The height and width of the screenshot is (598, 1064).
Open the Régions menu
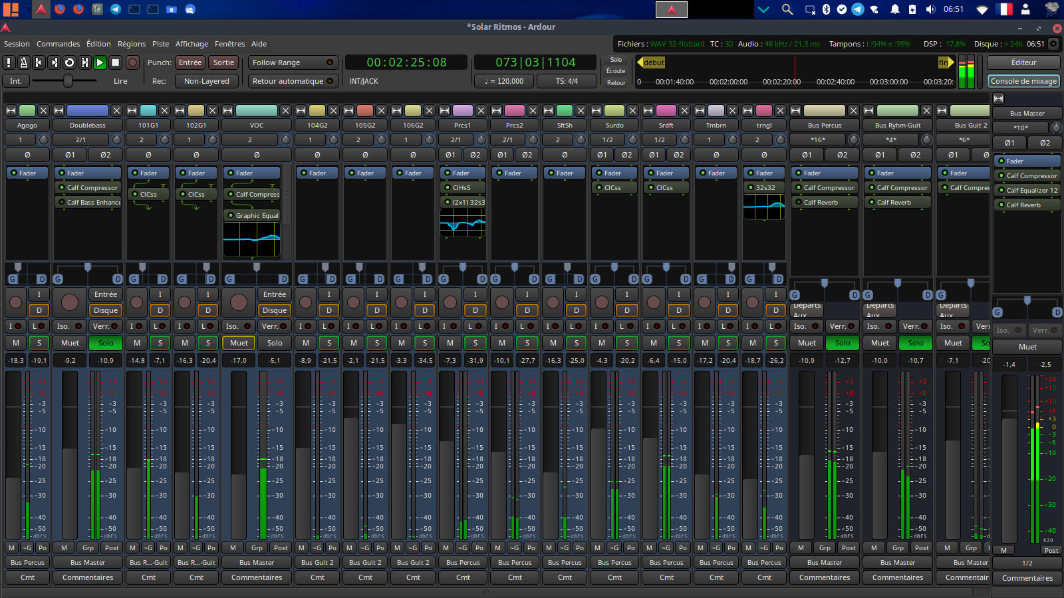point(132,44)
